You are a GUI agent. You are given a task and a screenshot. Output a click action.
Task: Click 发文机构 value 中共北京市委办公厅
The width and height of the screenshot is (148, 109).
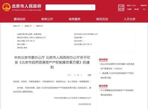[x=90, y=34]
